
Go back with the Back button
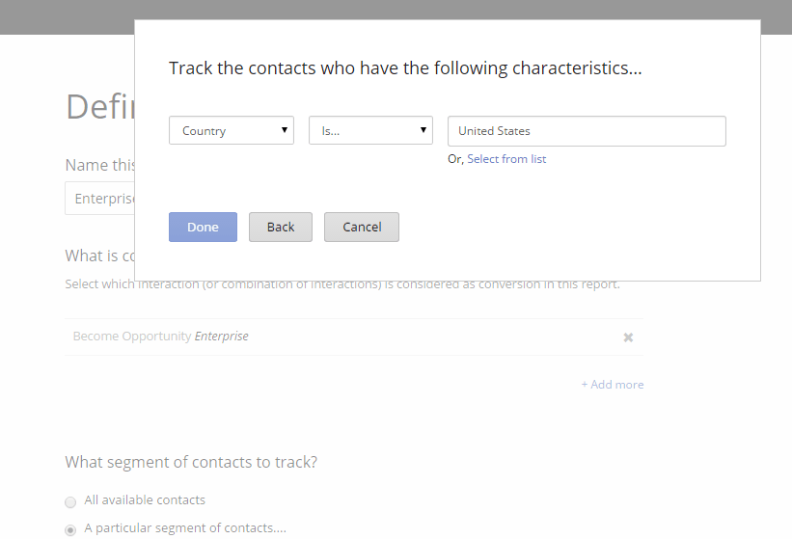coord(281,227)
